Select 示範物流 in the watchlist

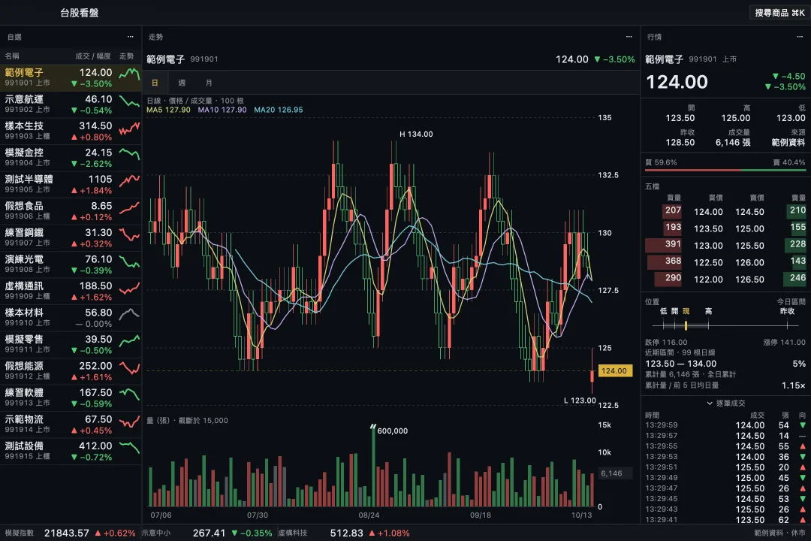coord(71,425)
